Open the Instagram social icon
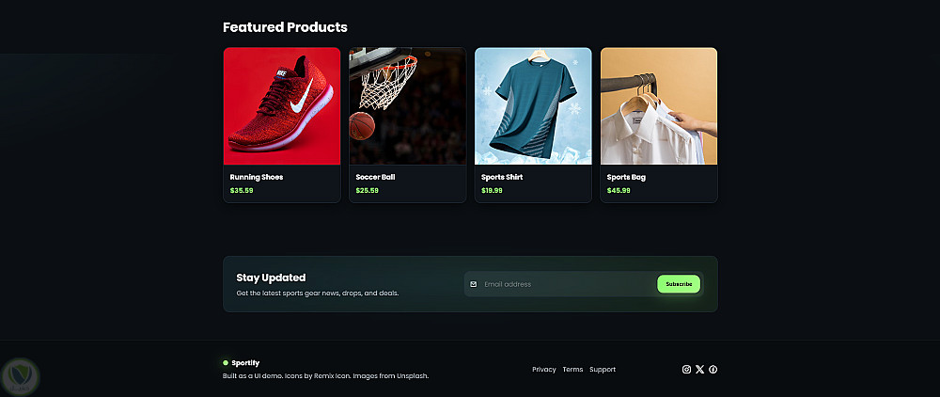This screenshot has height=397, width=940. pyautogui.click(x=686, y=370)
